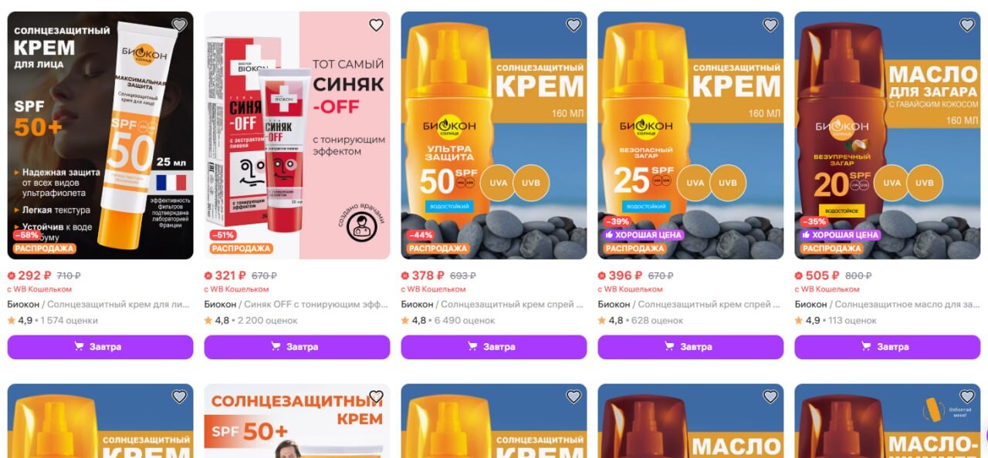Viewport: 988px width, 458px height.
Task: Add the 505 ₽ tanning oil to cart
Action: tap(888, 347)
